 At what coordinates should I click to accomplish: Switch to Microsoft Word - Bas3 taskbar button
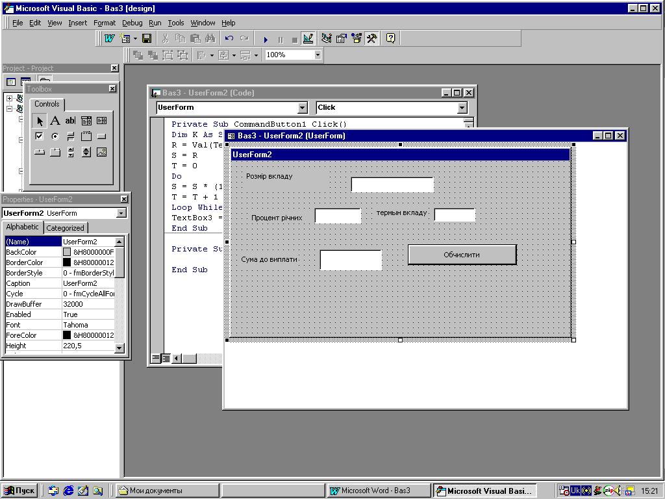[379, 491]
